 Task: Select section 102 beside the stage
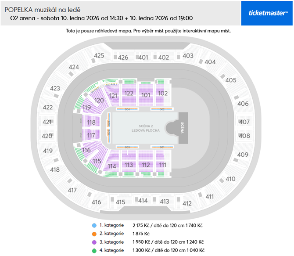163,93
